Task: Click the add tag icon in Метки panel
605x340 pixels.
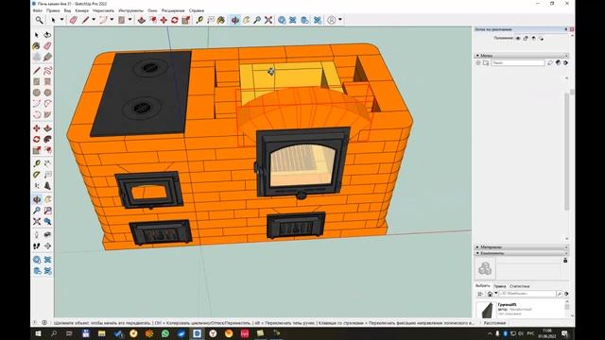Action: pyautogui.click(x=478, y=63)
